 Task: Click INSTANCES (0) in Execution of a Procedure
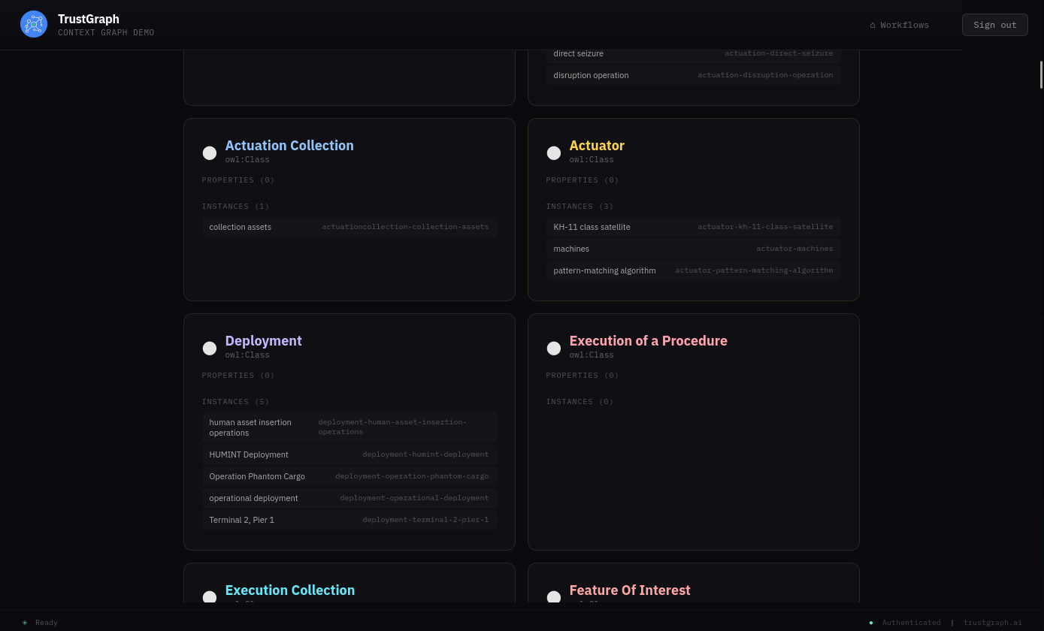[580, 402]
